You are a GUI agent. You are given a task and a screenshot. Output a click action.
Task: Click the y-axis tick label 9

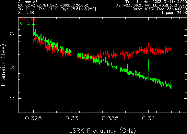click(12, 67)
